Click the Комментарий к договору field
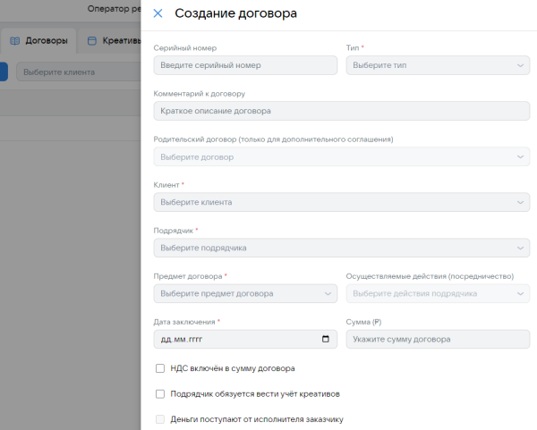The height and width of the screenshot is (430, 537). [x=342, y=111]
